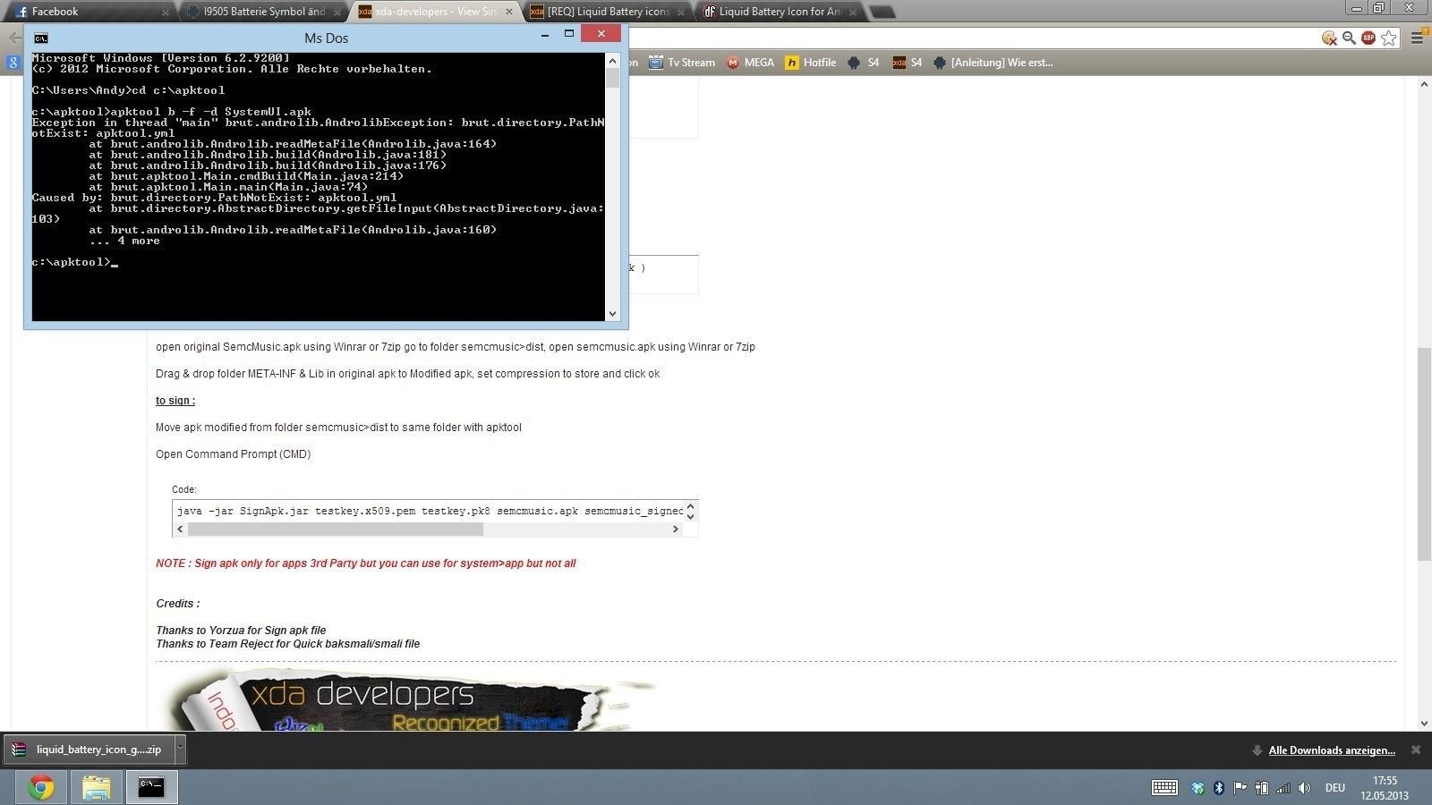Open Chrome from the taskbar

pyautogui.click(x=41, y=788)
